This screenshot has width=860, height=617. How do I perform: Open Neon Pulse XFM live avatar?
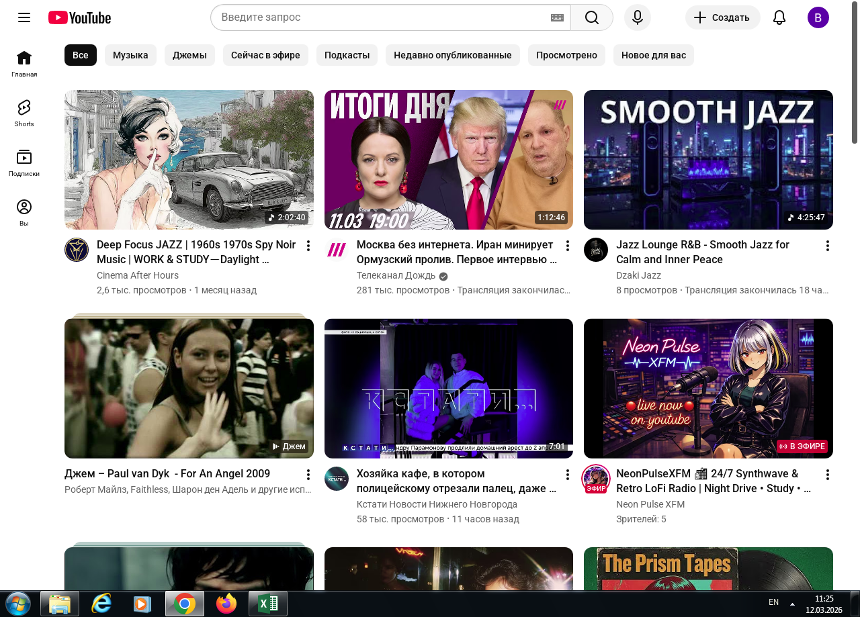(x=596, y=479)
